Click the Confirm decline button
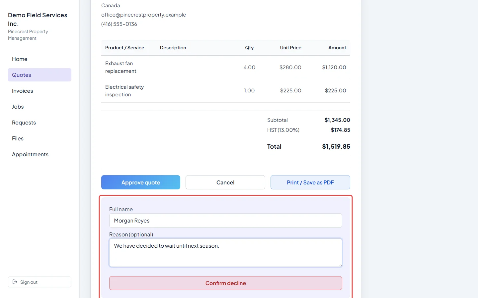Screen dimensions: 478x298 tap(226, 283)
